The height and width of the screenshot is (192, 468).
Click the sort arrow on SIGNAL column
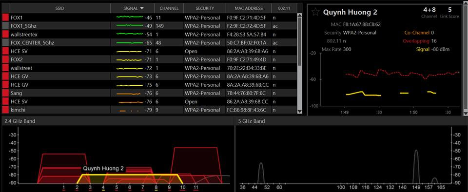(x=142, y=8)
